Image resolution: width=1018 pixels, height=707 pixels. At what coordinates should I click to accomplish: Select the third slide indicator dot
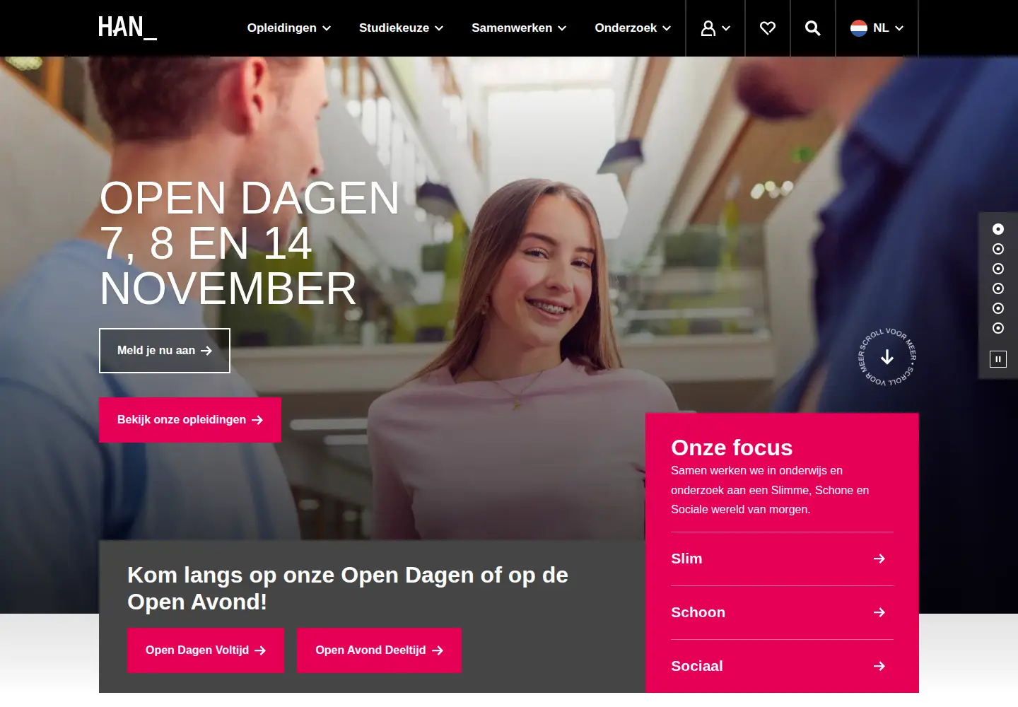(998, 269)
